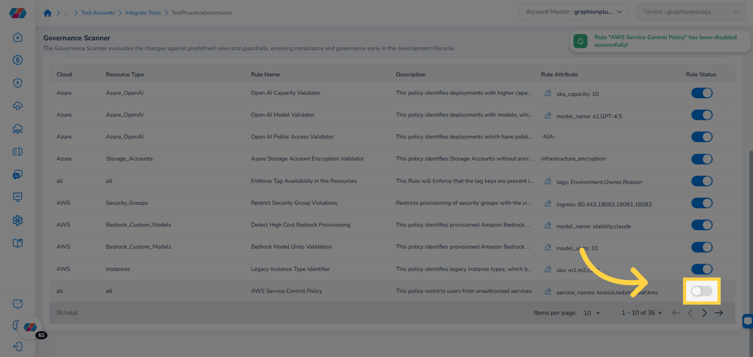The image size is (753, 357).
Task: Edit tags Environment,Owner,Reason pencil icon
Action: 548,181
